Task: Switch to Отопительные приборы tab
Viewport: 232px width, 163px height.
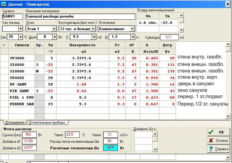Action: pos(47,122)
